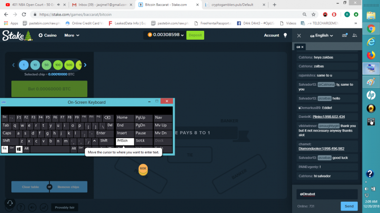The height and width of the screenshot is (213, 380).
Task: Close the GB chat room tab
Action: (303, 47)
